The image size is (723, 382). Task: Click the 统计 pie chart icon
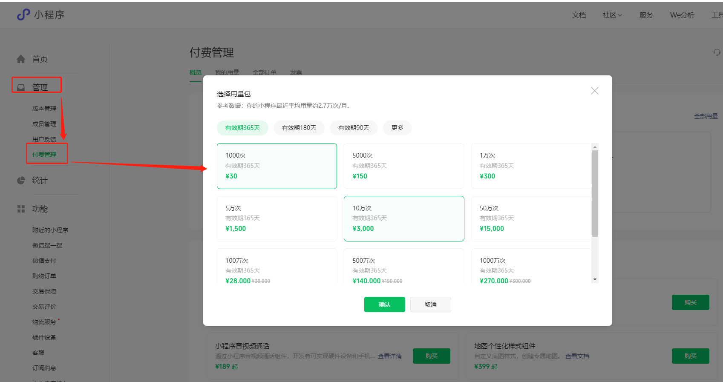[x=21, y=181]
